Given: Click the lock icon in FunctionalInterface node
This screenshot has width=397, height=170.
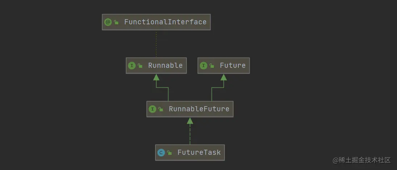Looking at the screenshot, I should tap(116, 22).
